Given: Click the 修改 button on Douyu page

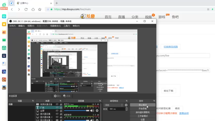Looking at the screenshot, I should pos(177,108).
